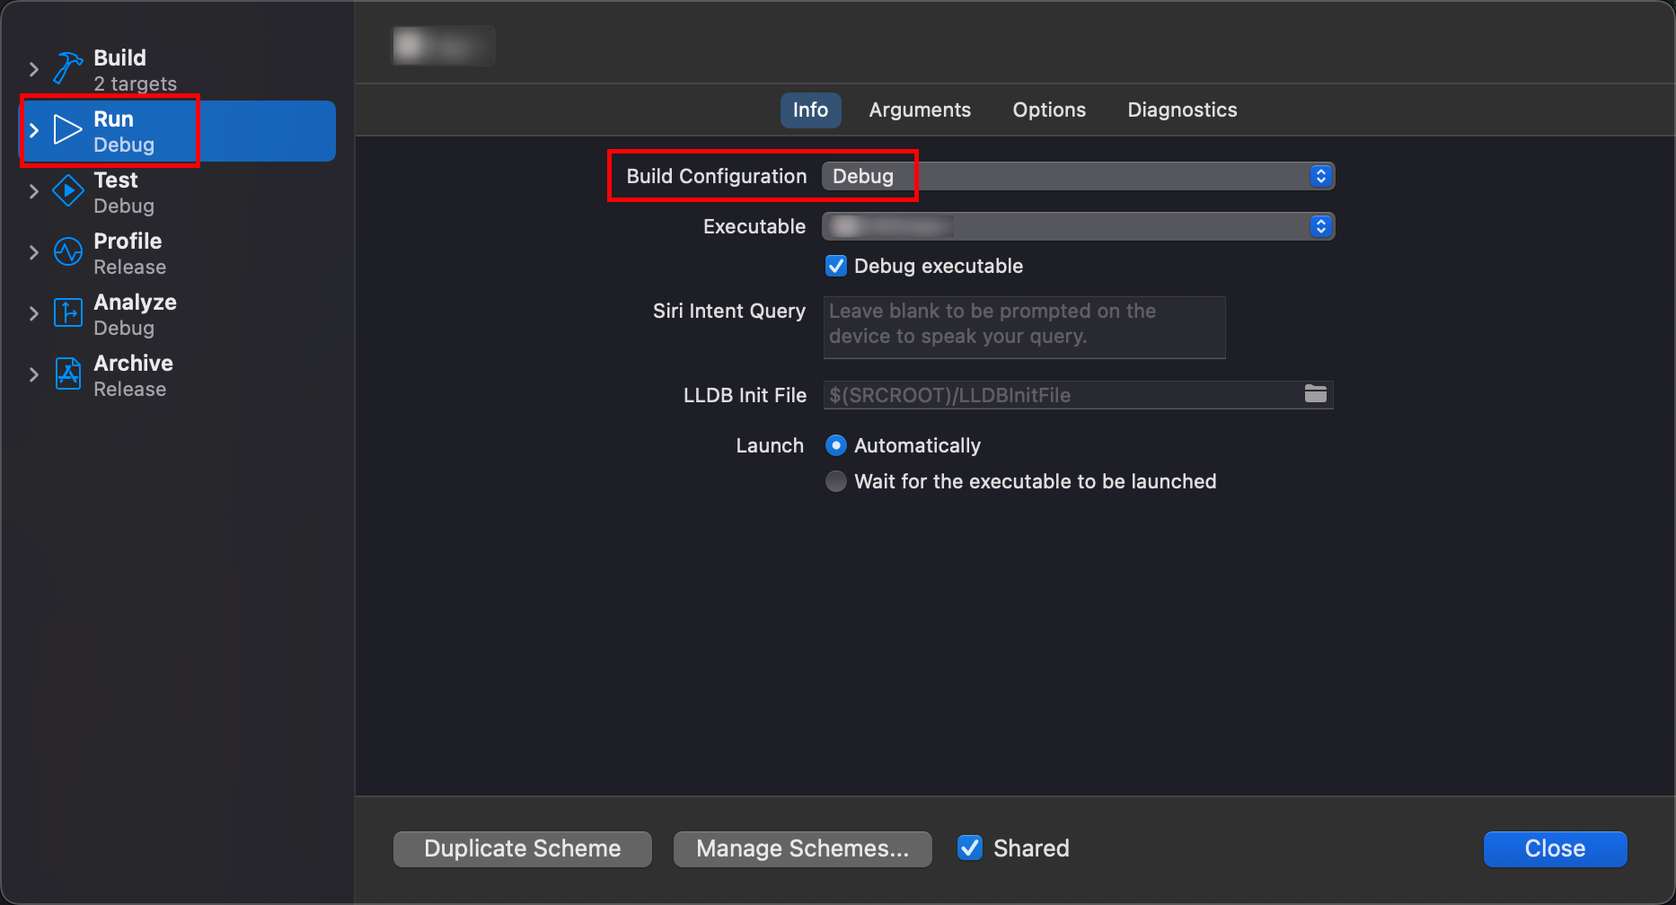The height and width of the screenshot is (905, 1676).
Task: Click the Archive icon
Action: click(67, 373)
